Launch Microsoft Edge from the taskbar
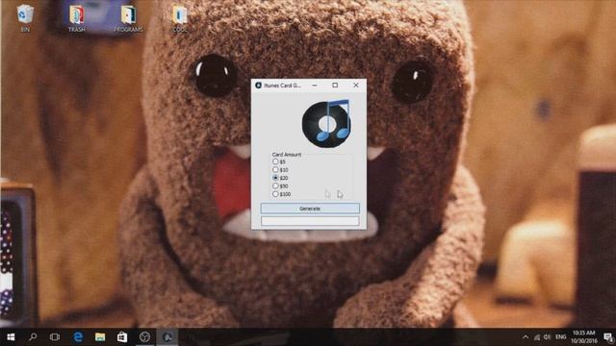This screenshot has width=616, height=346. click(x=78, y=337)
